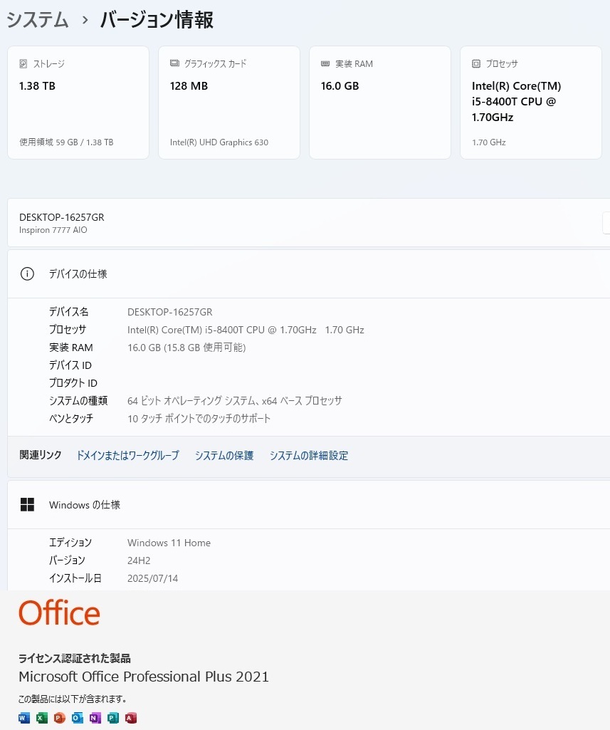
Task: Click the Outlook app icon
Action: tap(78, 718)
